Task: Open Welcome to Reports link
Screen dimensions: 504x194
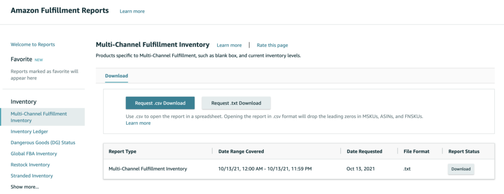Action: coord(33,45)
